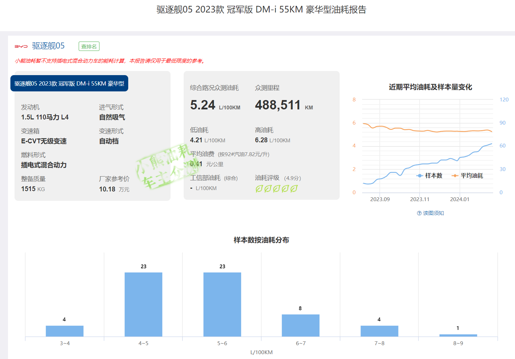Toggle the 样本数 legend entry
Screen dimensions: 515x359
pyautogui.click(x=429, y=176)
